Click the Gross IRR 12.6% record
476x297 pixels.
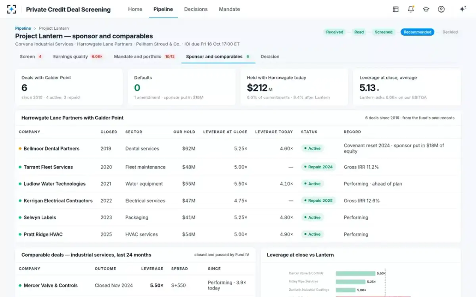tap(362, 201)
